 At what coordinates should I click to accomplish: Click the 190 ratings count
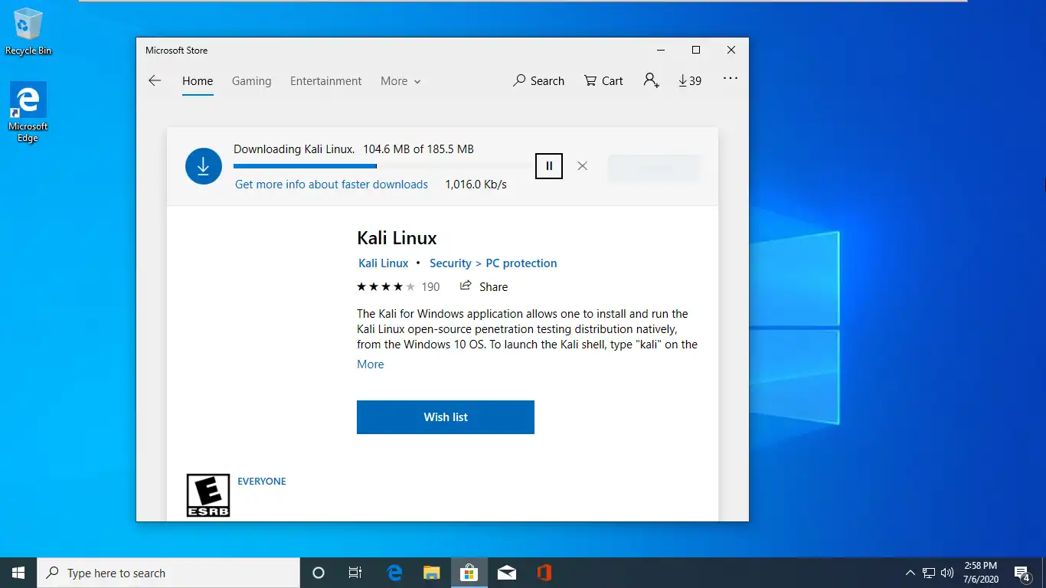(431, 286)
